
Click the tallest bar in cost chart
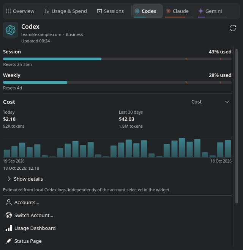click(182, 148)
